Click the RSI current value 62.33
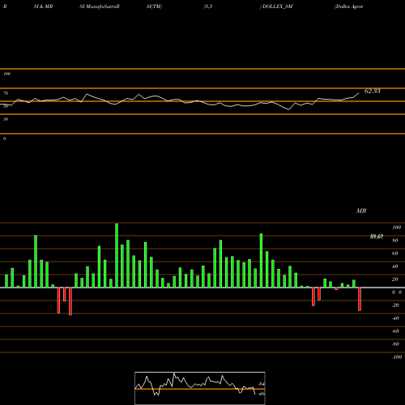The image size is (405, 405). pyautogui.click(x=373, y=91)
